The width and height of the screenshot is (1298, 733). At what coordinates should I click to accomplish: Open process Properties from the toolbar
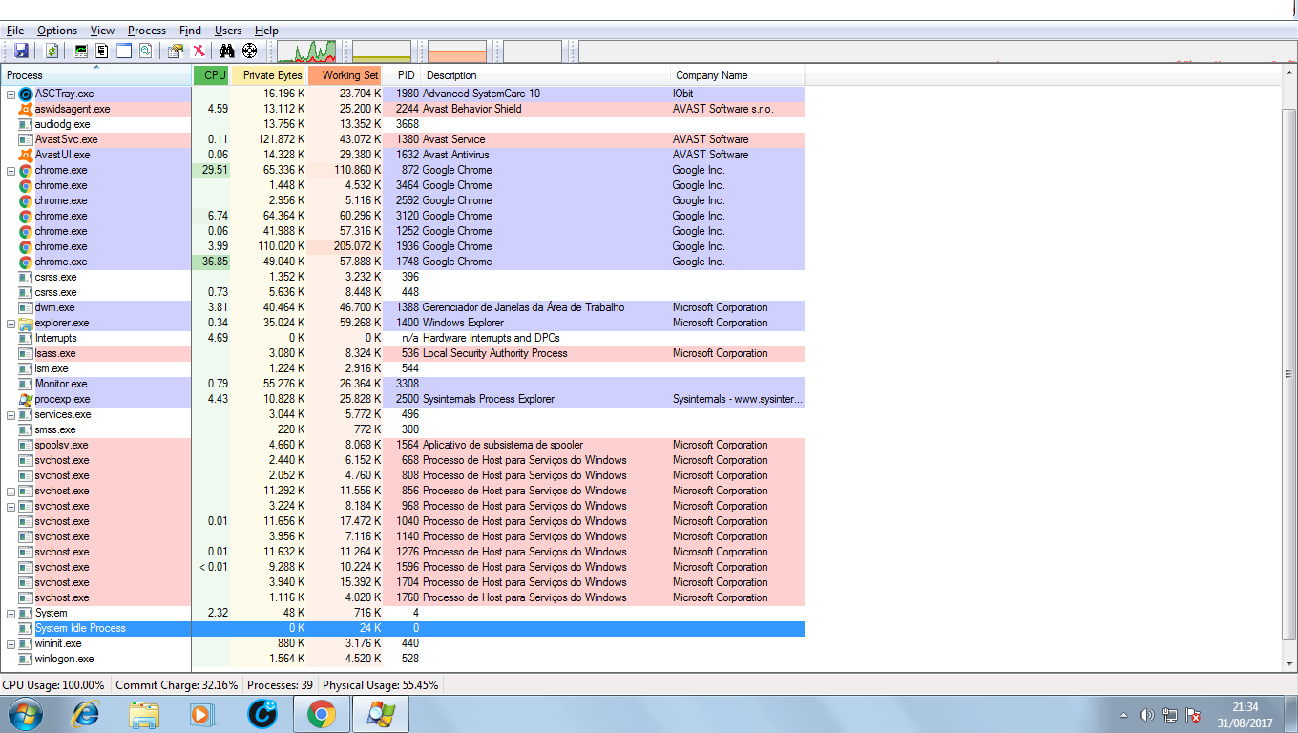point(176,51)
